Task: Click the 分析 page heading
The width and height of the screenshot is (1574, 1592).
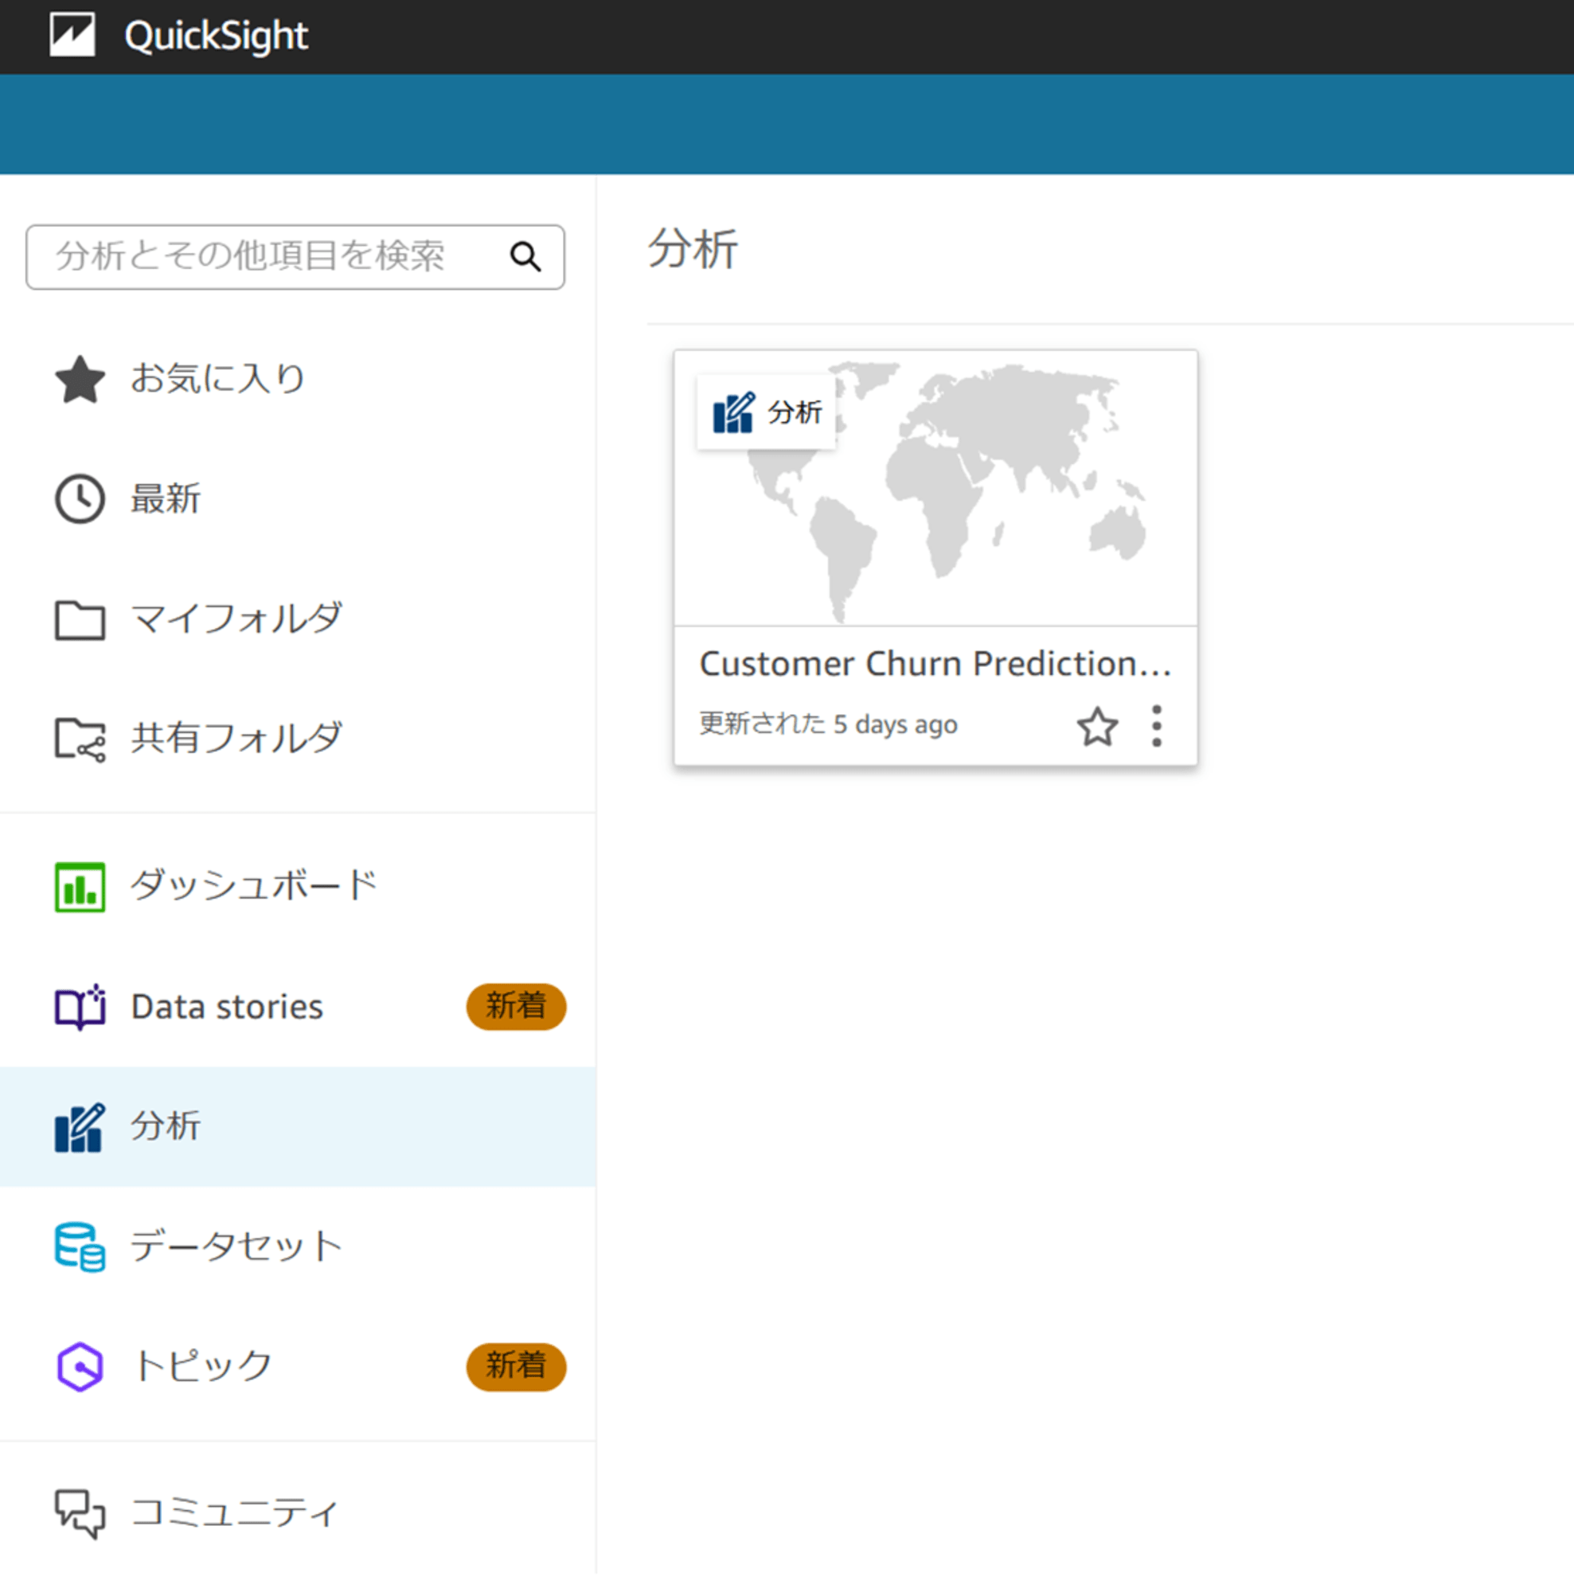Action: click(x=692, y=250)
